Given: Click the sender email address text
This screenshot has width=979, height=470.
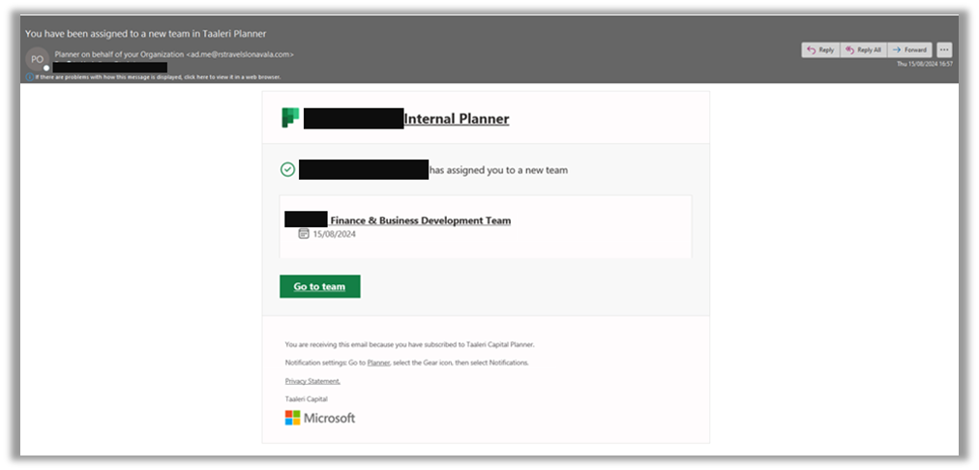Looking at the screenshot, I should [x=241, y=54].
